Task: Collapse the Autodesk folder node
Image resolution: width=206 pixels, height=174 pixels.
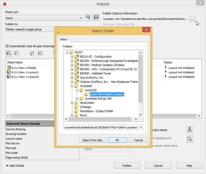Action: (72, 86)
